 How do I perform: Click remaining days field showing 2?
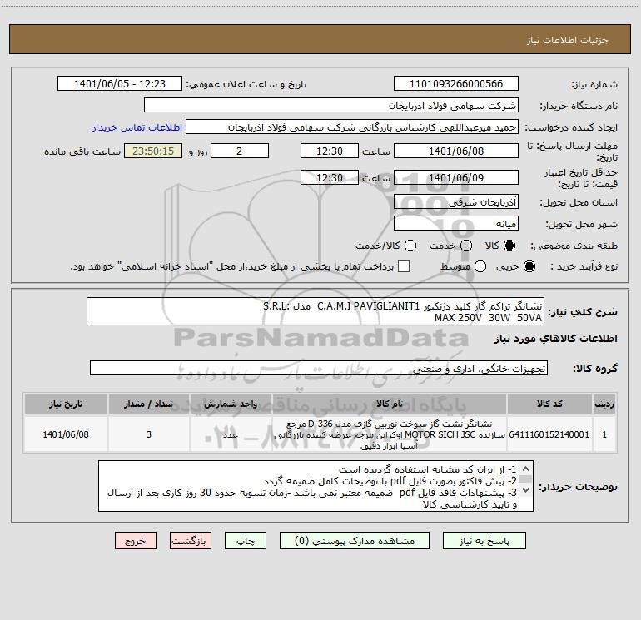pyautogui.click(x=240, y=151)
